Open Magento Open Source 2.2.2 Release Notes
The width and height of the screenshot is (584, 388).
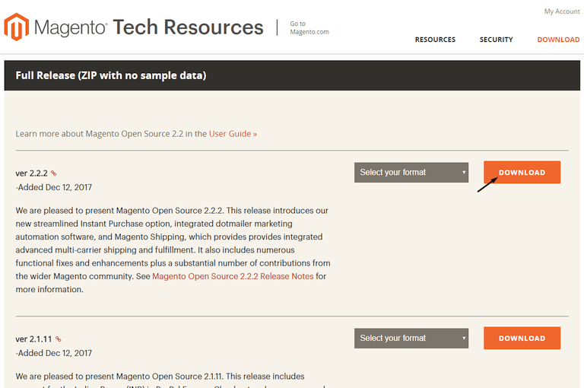(233, 276)
